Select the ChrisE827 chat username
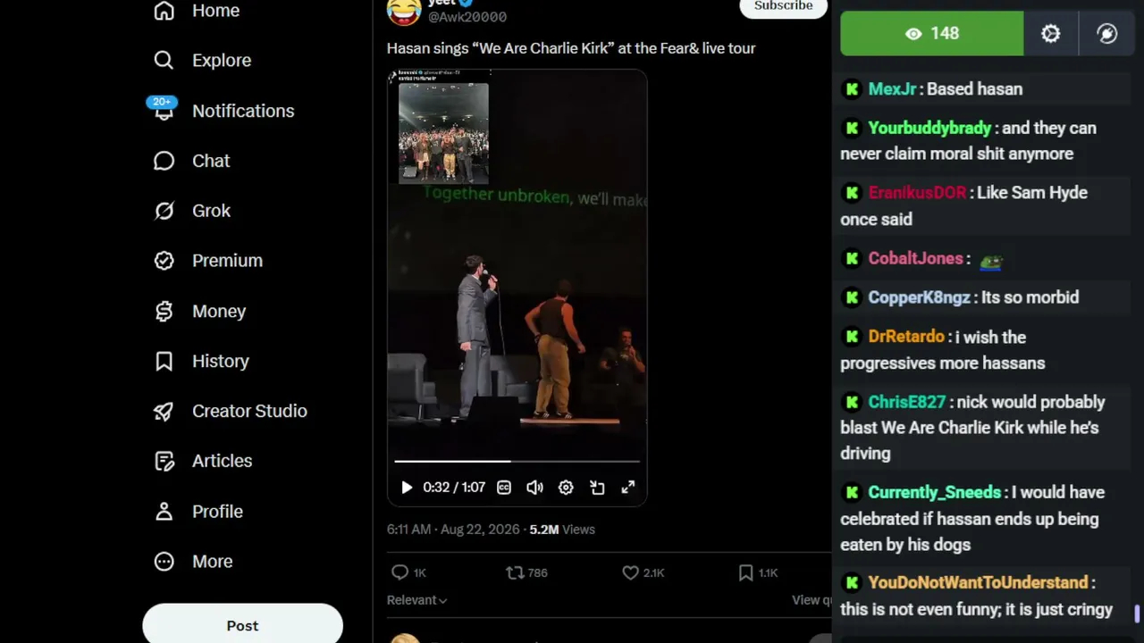Image resolution: width=1144 pixels, height=643 pixels. pyautogui.click(x=906, y=403)
